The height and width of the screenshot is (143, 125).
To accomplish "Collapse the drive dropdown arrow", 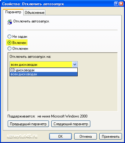I will [75, 65].
